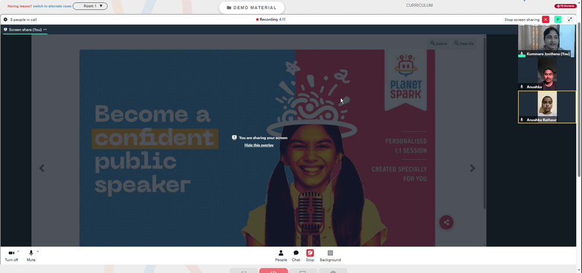Image resolution: width=582 pixels, height=273 pixels.
Task: Open Background effects option
Action: pos(331,256)
